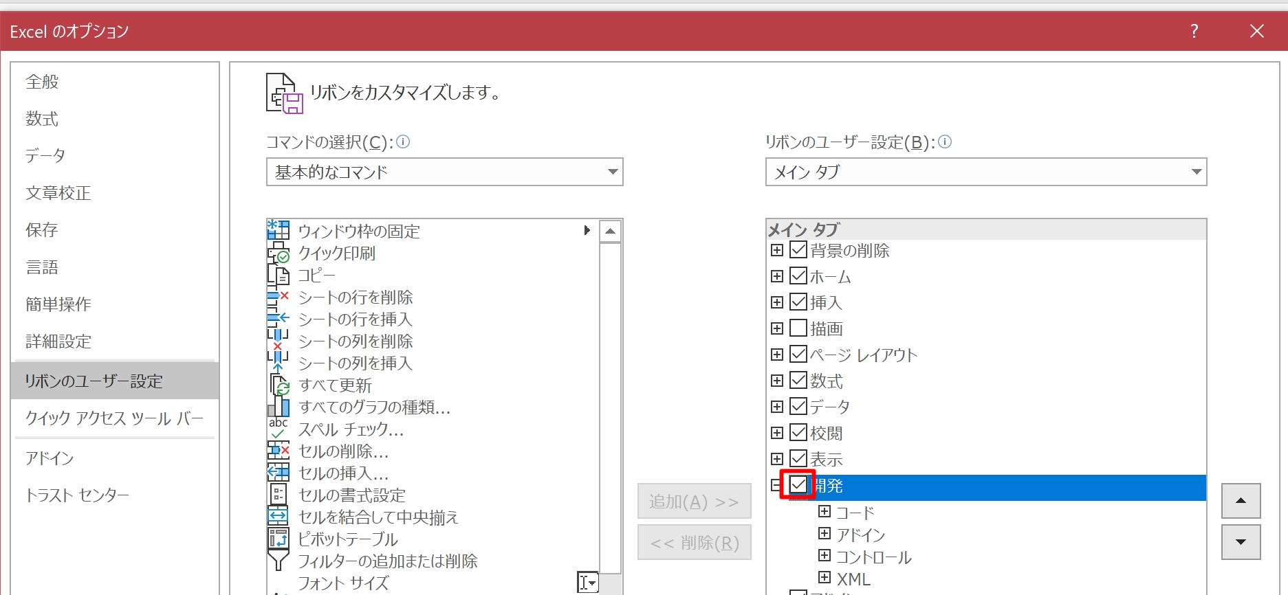1288x595 pixels.
Task: Open the 文章校正 options category
Action: click(x=115, y=193)
